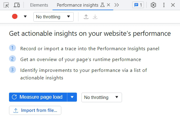Expand the Measure page load arrow menu
Image resolution: width=180 pixels, height=129 pixels.
coord(72,97)
